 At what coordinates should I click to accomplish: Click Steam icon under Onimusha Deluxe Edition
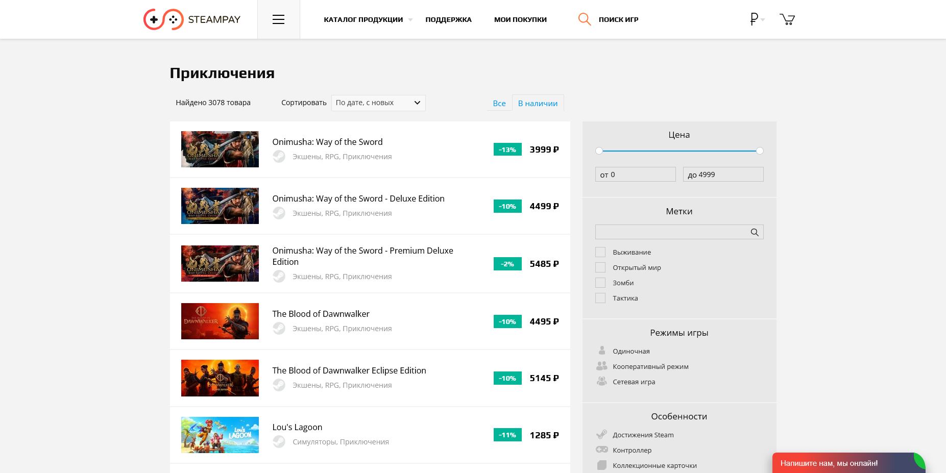pyautogui.click(x=279, y=213)
